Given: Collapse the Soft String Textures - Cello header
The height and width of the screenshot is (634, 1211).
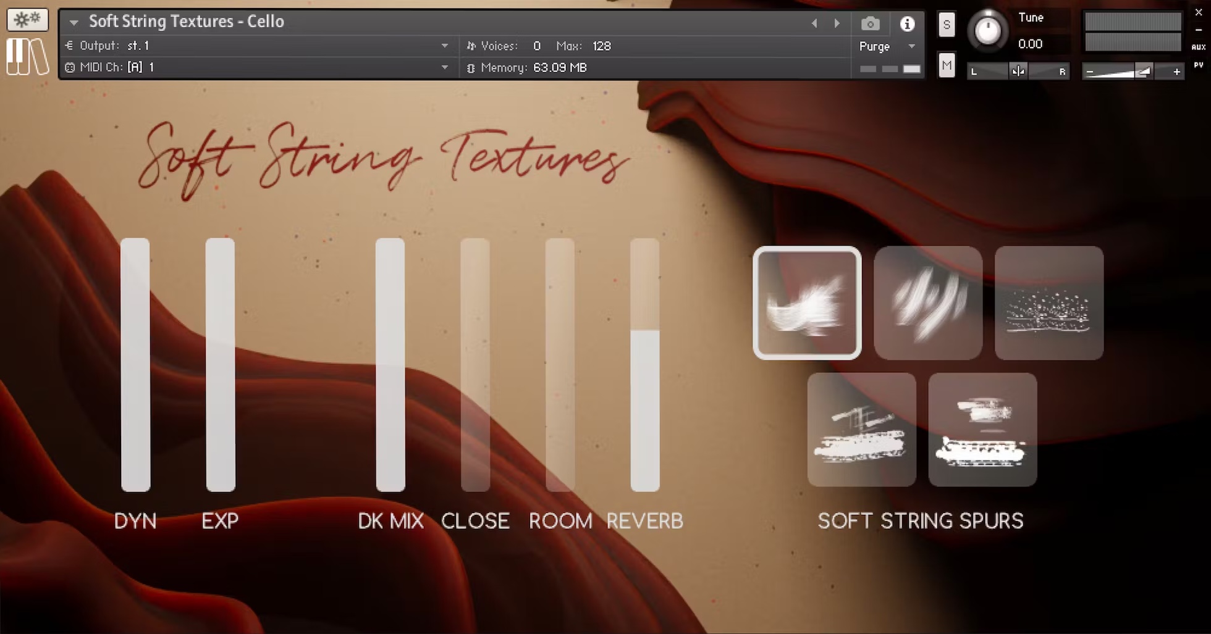Looking at the screenshot, I should [x=74, y=22].
